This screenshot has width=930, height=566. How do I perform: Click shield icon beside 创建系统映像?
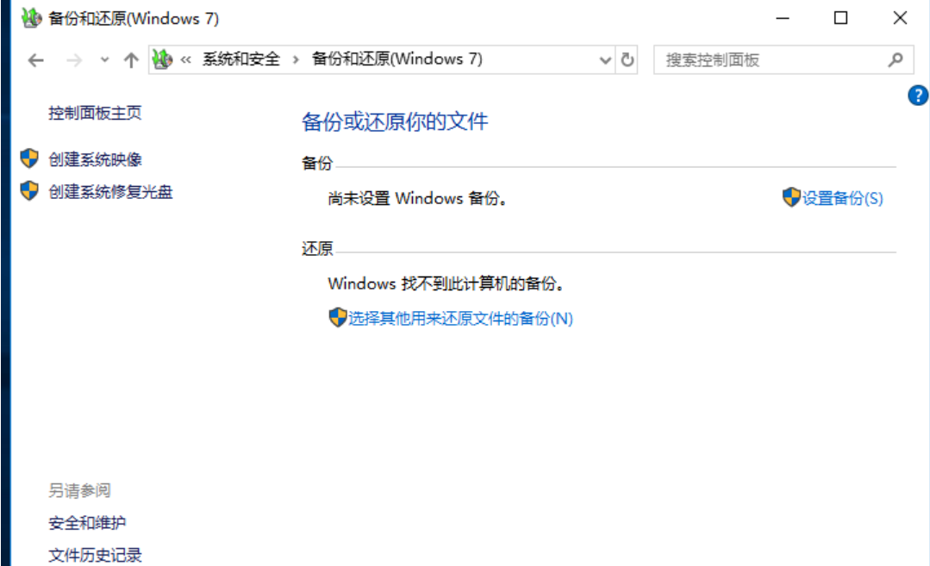click(29, 159)
